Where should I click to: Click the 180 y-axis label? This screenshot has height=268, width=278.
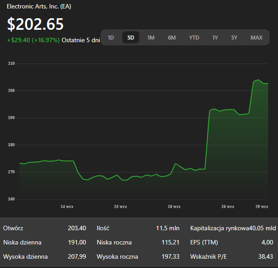[11, 145]
